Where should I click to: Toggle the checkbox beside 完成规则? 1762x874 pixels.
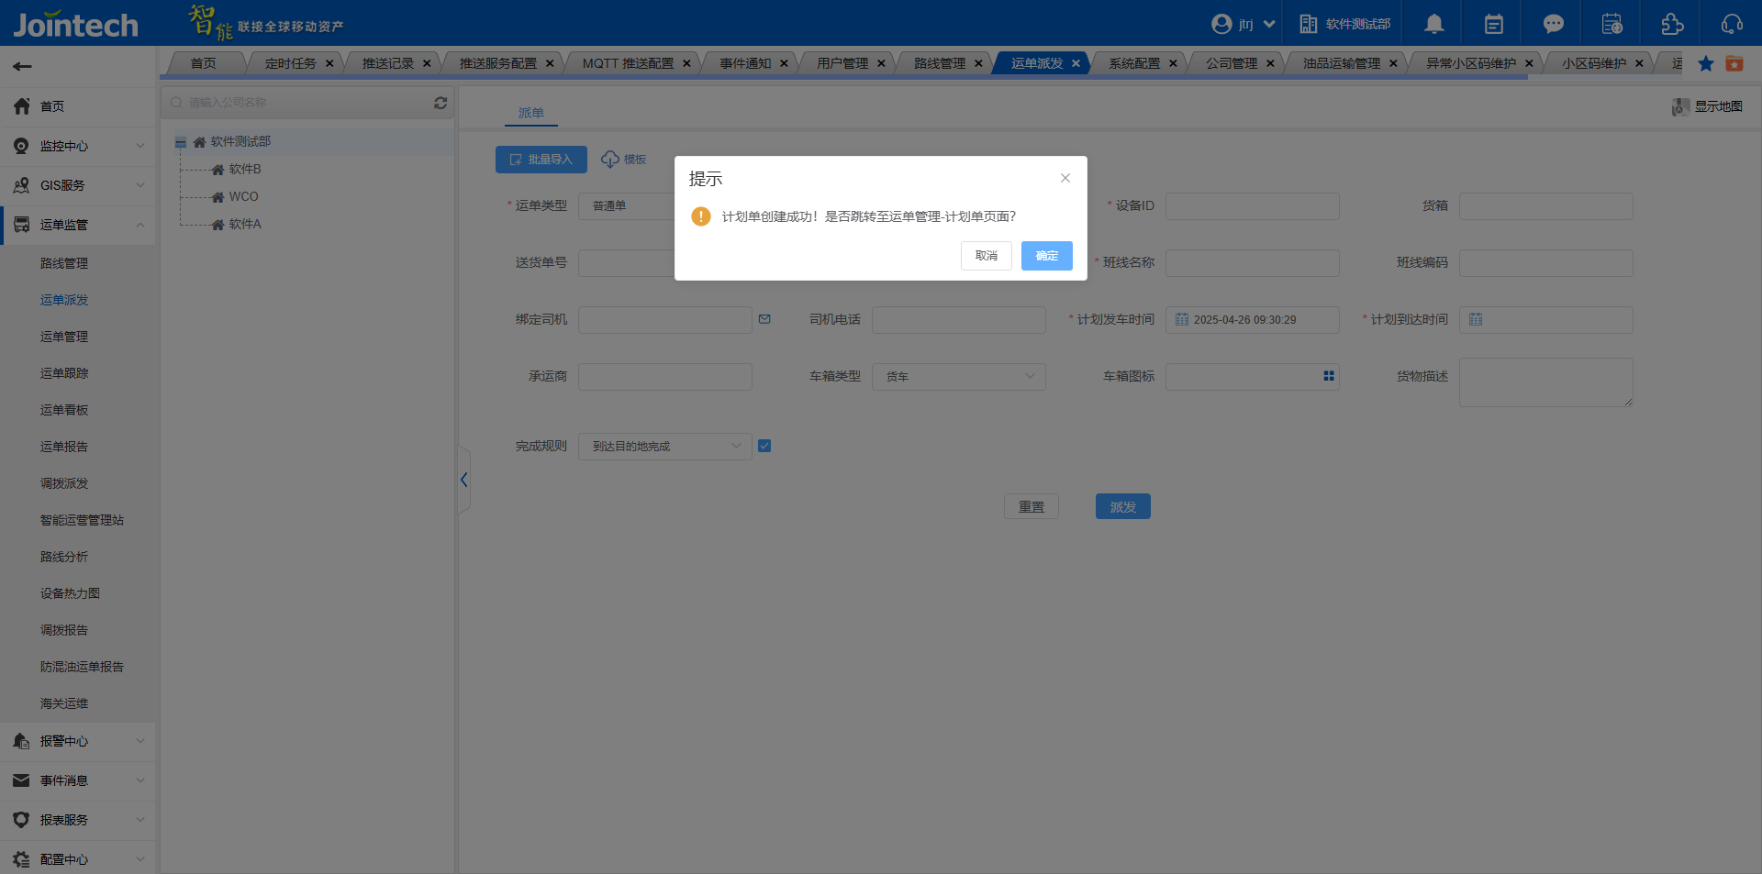[x=764, y=446]
